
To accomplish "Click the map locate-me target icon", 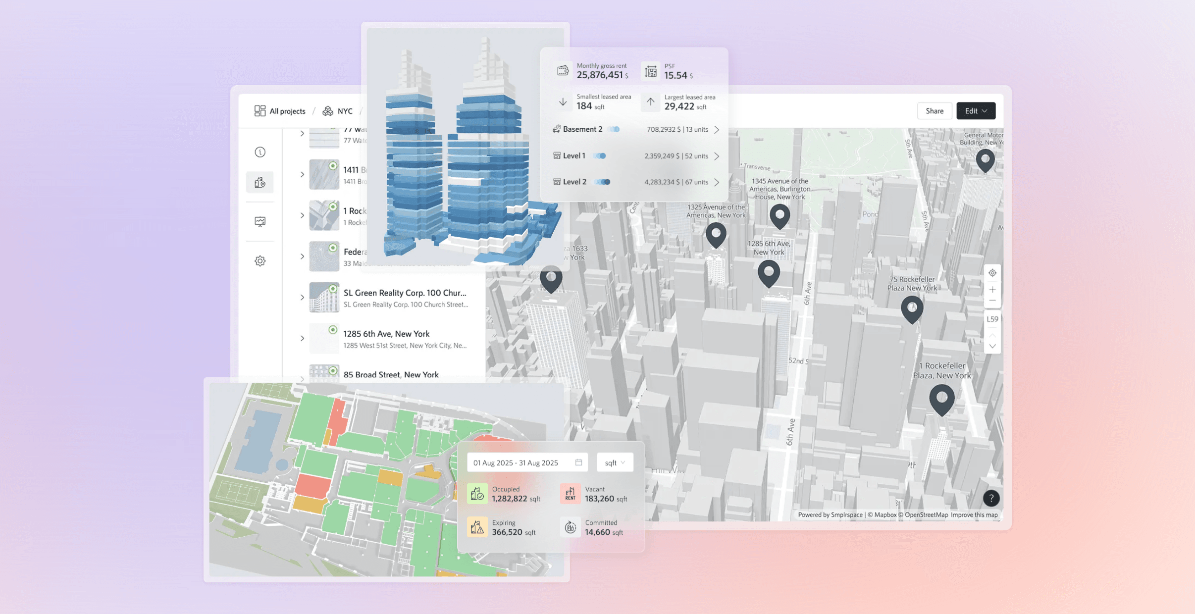I will point(992,273).
